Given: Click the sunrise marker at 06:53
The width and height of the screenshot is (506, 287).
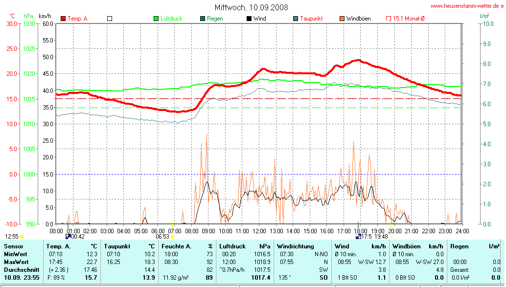Looking at the screenshot, I should pos(173,237).
